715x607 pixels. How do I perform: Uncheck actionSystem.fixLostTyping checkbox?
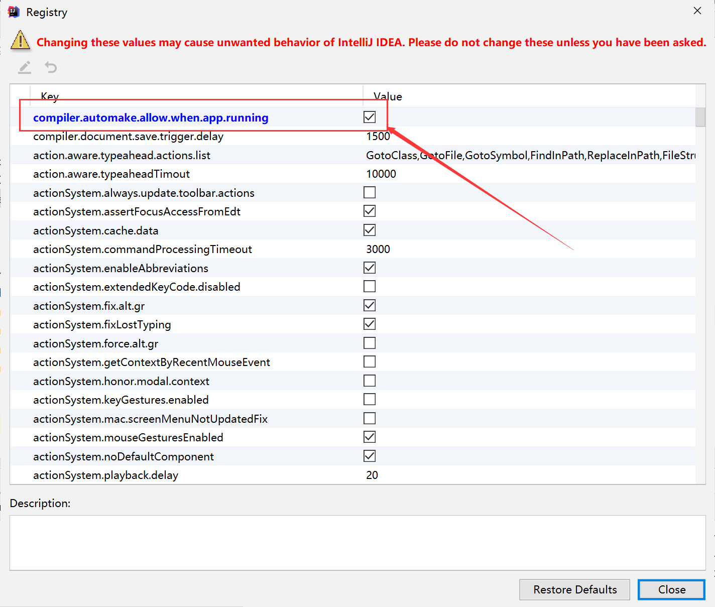370,324
